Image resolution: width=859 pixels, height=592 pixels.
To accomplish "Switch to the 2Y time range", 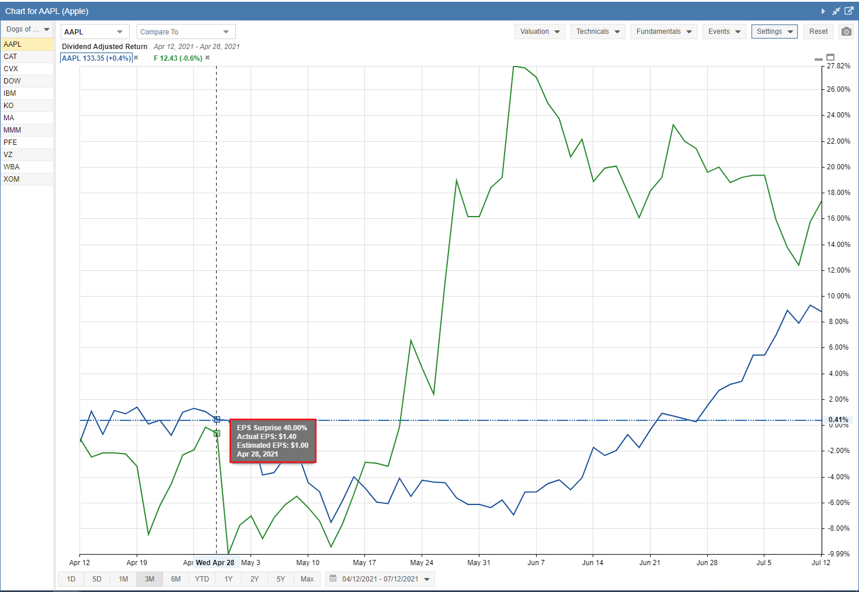I will click(255, 579).
